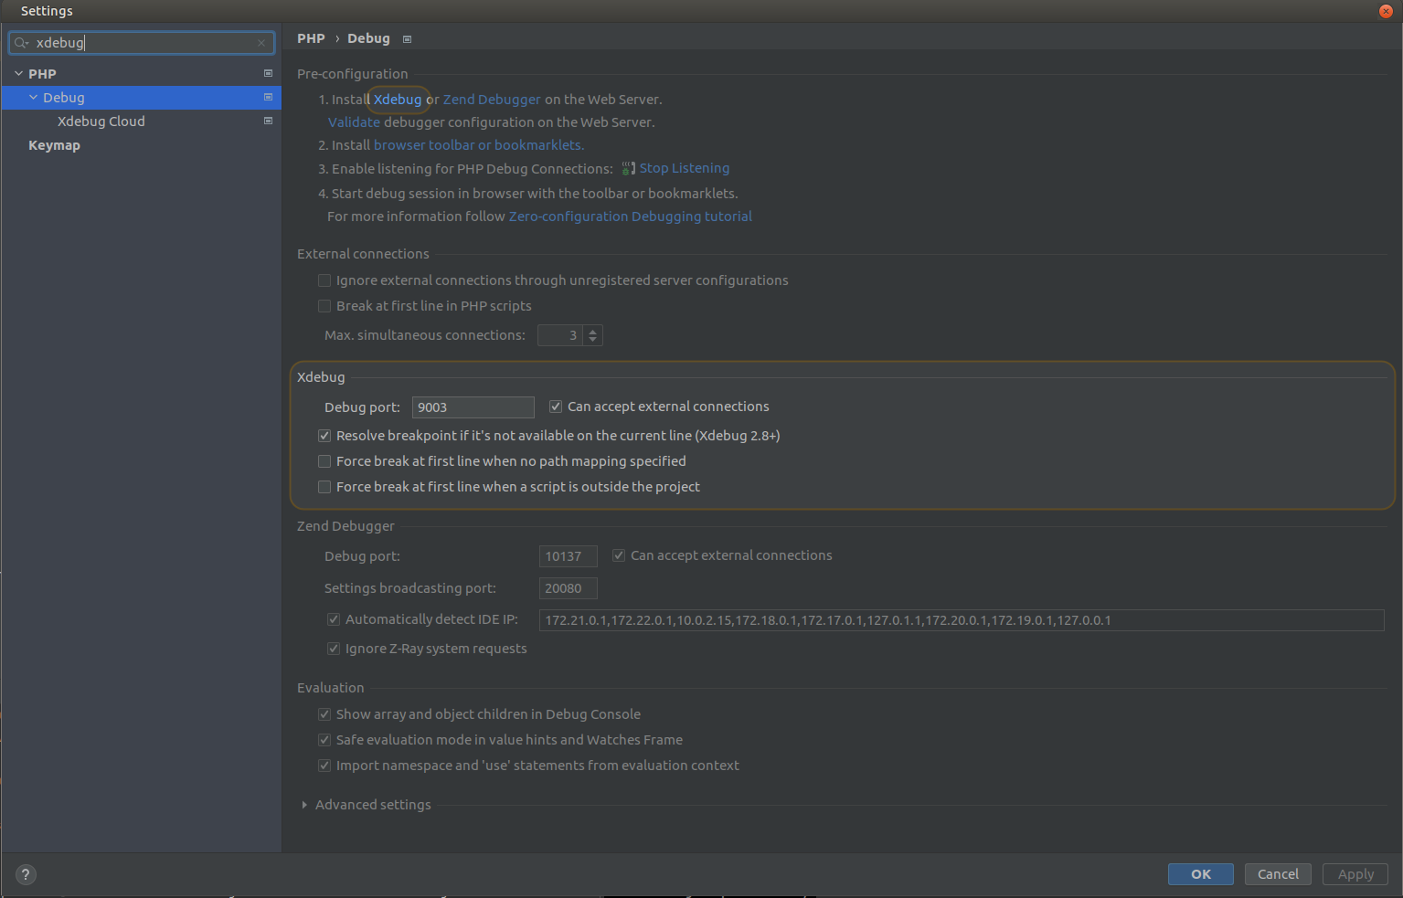Click the Settings broadcasting port field 20080
The image size is (1403, 898).
point(569,588)
